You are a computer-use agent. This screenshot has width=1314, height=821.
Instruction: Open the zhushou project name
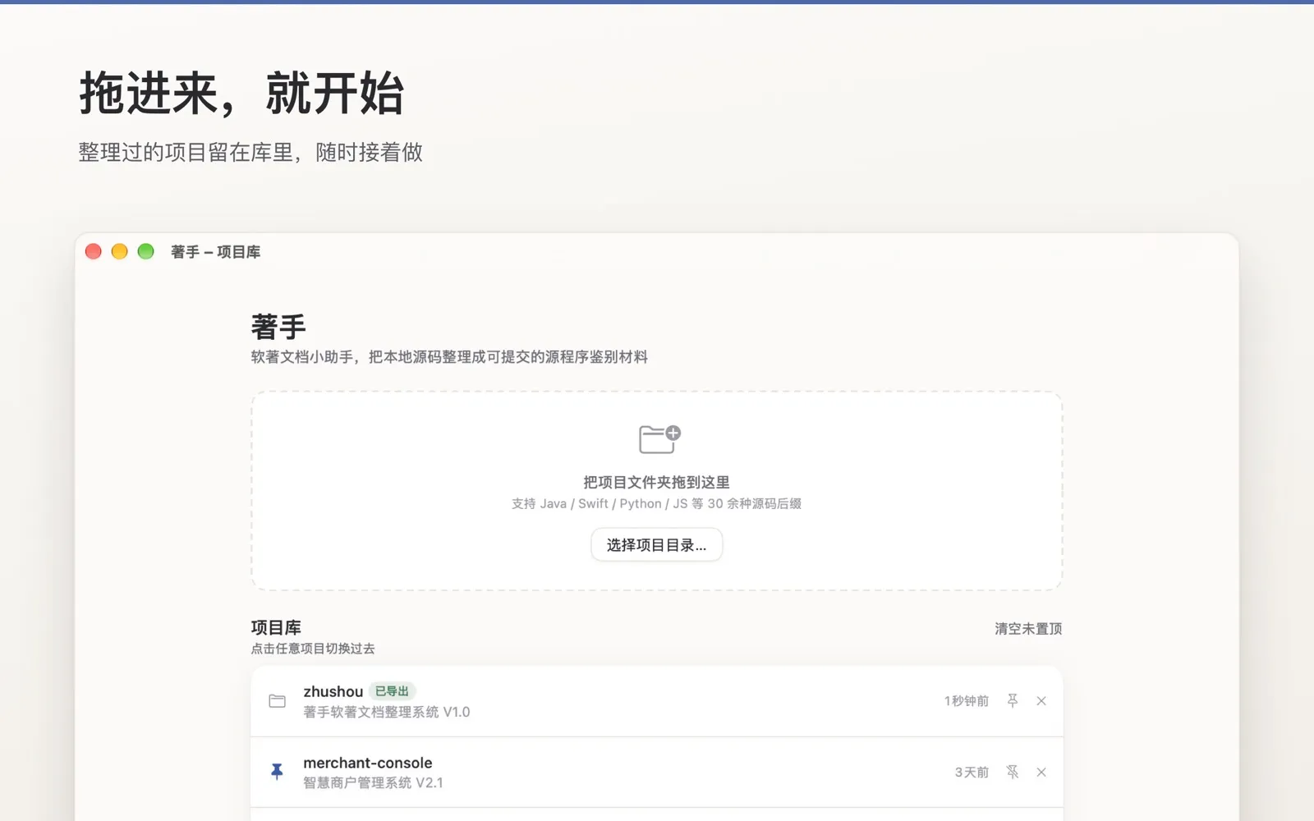(x=333, y=691)
